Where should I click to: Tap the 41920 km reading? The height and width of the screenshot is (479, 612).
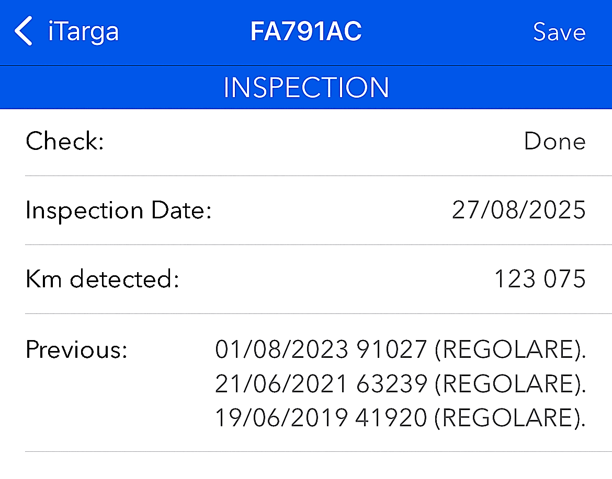click(391, 418)
